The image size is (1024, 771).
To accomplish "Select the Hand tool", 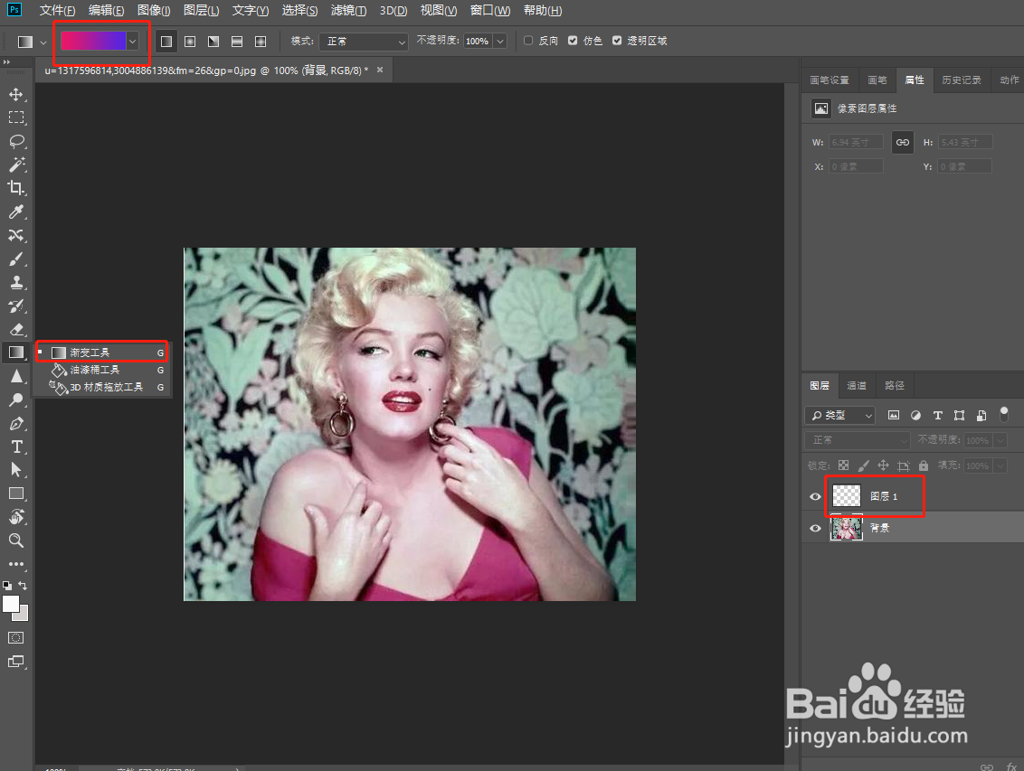I will pyautogui.click(x=16, y=517).
